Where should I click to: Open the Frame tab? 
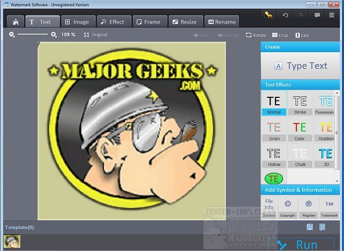(150, 21)
